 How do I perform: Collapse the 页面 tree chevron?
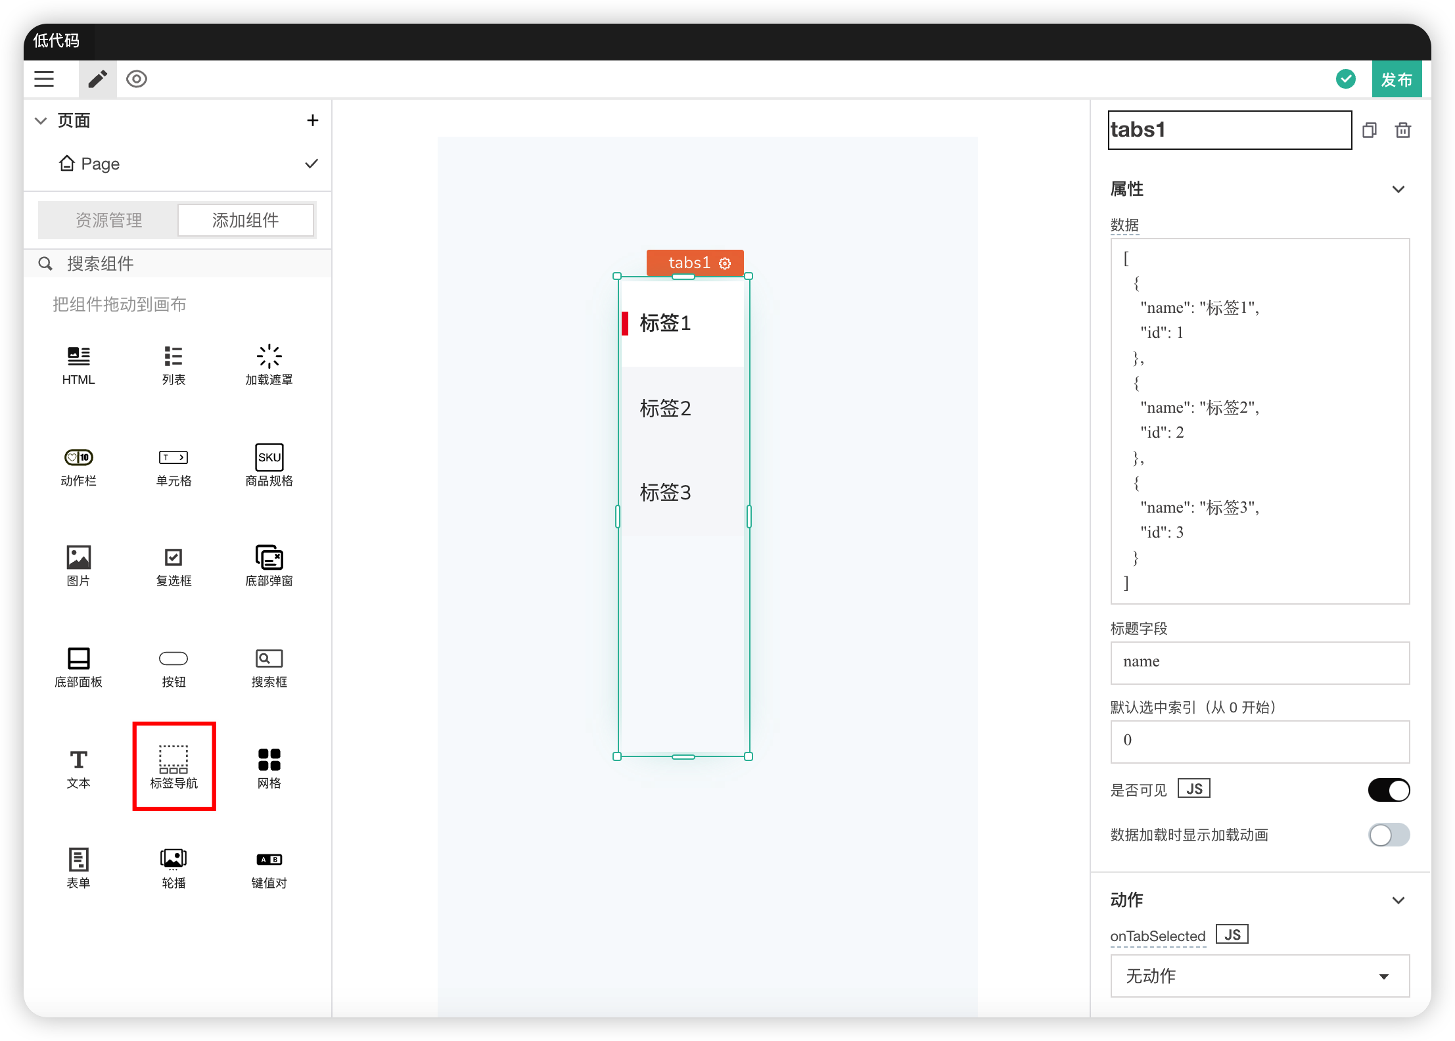[41, 121]
